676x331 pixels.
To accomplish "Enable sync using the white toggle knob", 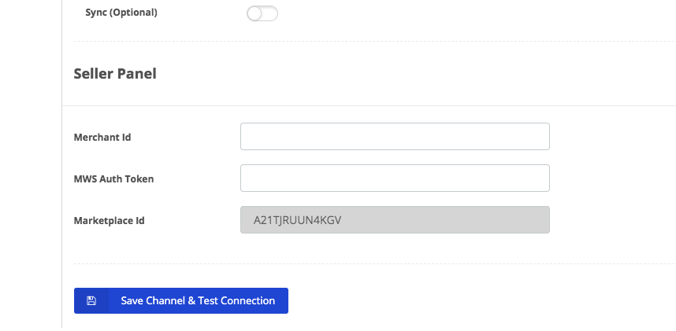I will point(254,13).
